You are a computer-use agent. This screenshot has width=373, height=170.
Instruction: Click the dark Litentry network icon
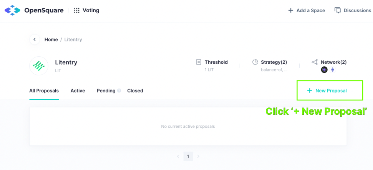click(324, 70)
